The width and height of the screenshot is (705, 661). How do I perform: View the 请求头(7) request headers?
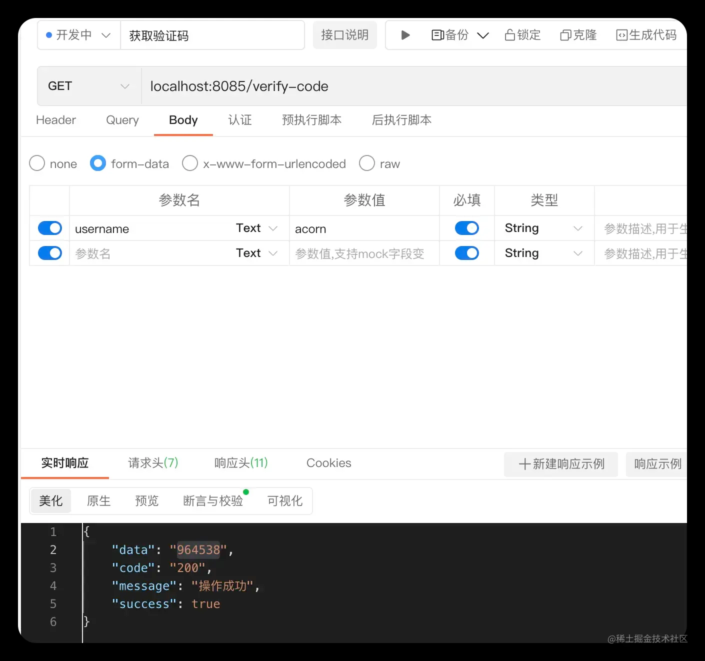pyautogui.click(x=153, y=463)
